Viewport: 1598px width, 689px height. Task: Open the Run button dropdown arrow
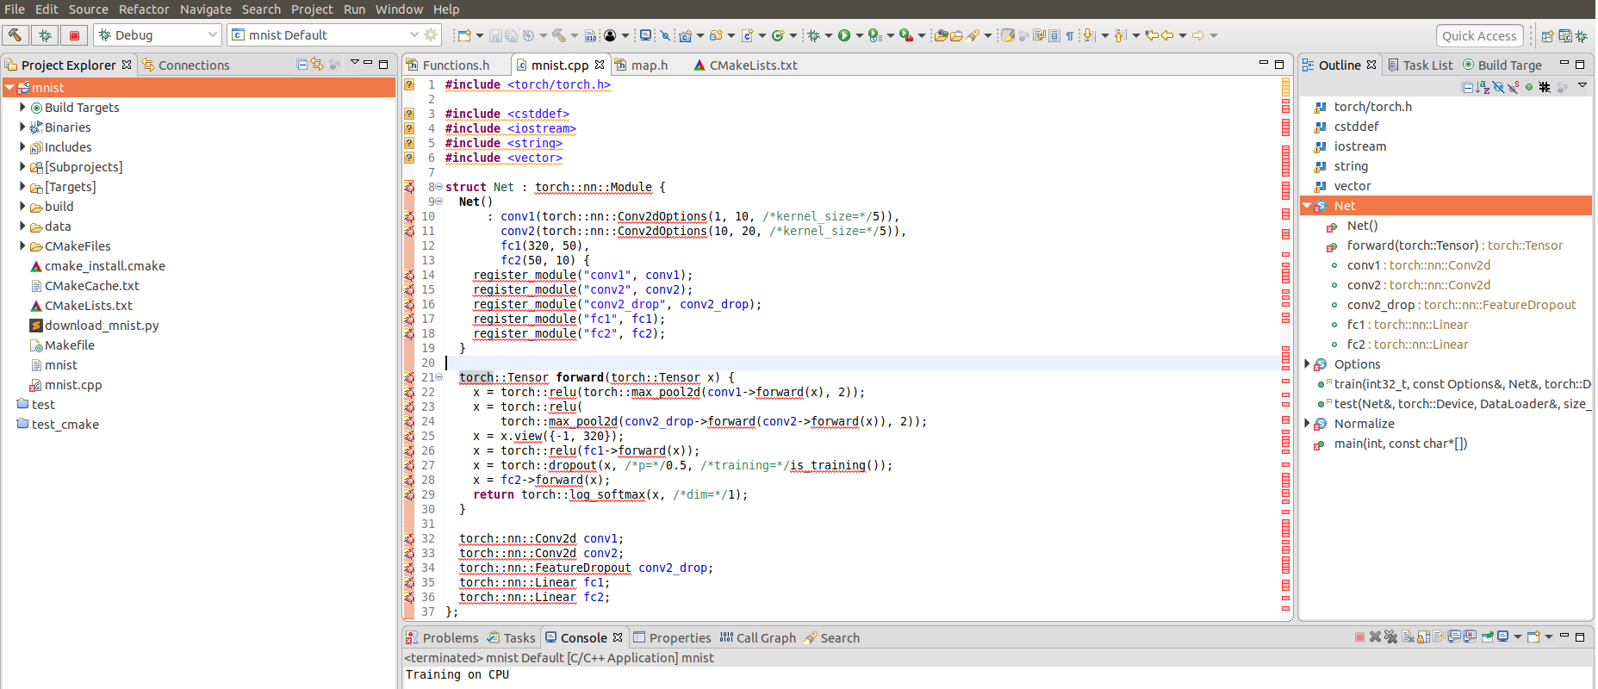click(x=860, y=35)
